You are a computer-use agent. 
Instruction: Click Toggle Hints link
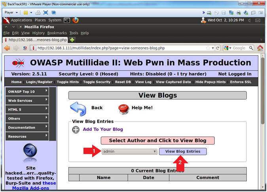click(68, 82)
